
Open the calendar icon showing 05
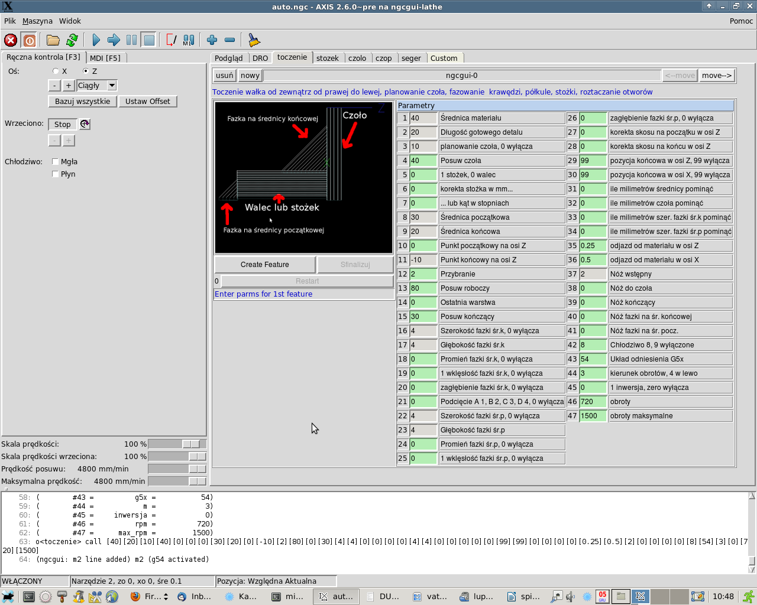(x=602, y=596)
